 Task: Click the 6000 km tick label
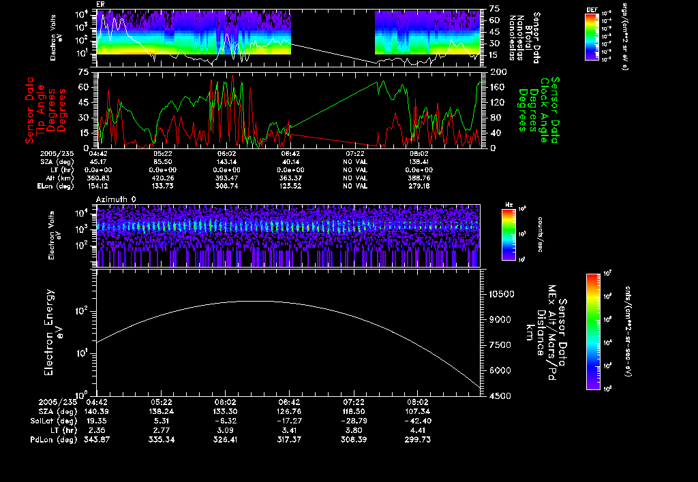pos(501,370)
